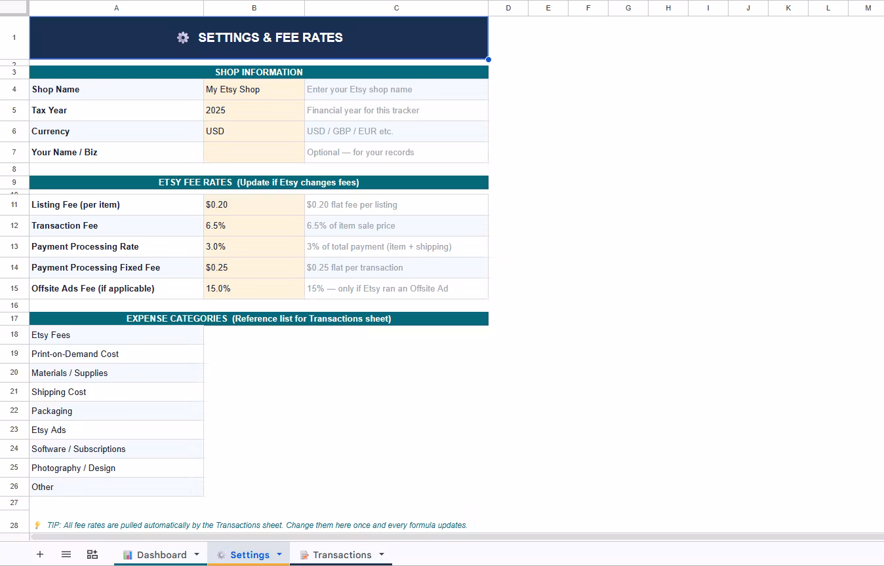The image size is (884, 566).
Task: Select column B header
Action: click(x=254, y=8)
